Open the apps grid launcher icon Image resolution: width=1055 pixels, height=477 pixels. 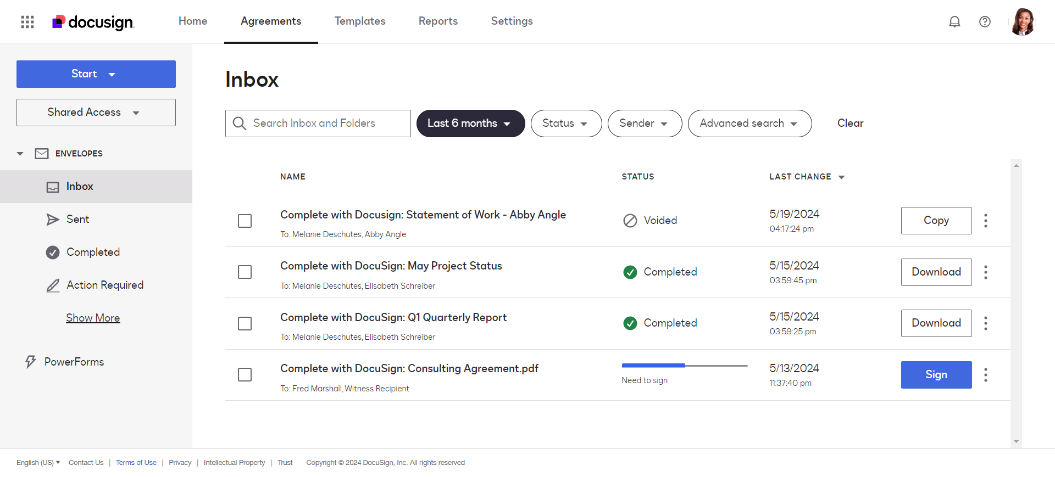(27, 22)
